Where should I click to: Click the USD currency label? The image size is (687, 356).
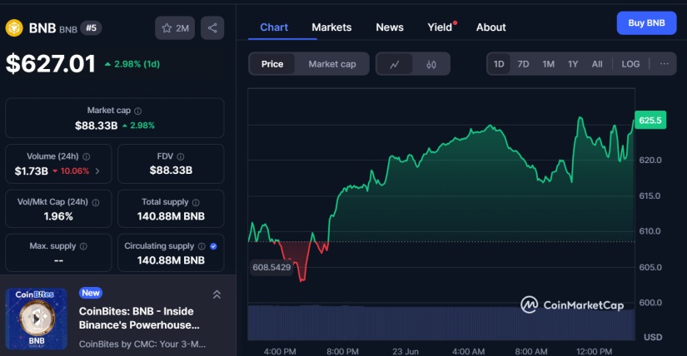click(x=653, y=337)
